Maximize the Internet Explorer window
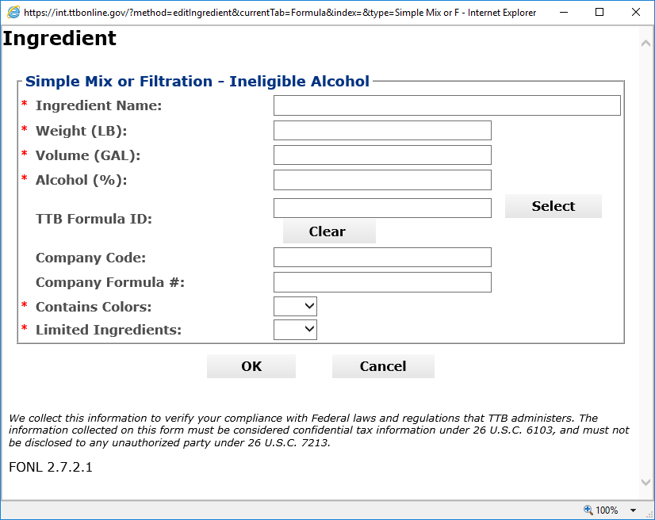This screenshot has height=520, width=655. click(x=599, y=13)
